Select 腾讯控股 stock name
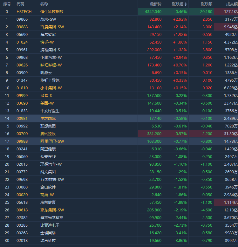Viewport: 238px width, 247px height. 48,134
